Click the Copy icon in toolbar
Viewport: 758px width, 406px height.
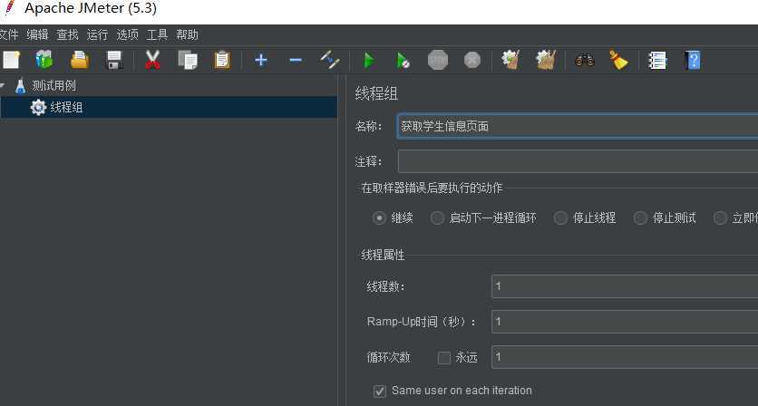(x=188, y=61)
